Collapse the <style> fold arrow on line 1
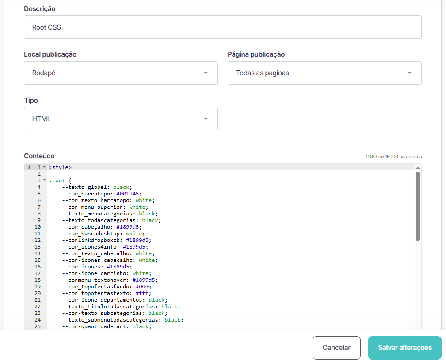This screenshot has width=446, height=364. tap(44, 167)
